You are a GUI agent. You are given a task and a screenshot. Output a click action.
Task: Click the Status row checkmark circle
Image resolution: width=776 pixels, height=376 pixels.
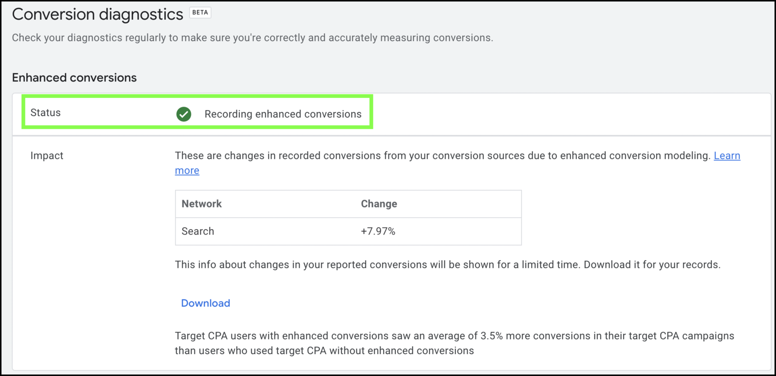(183, 114)
